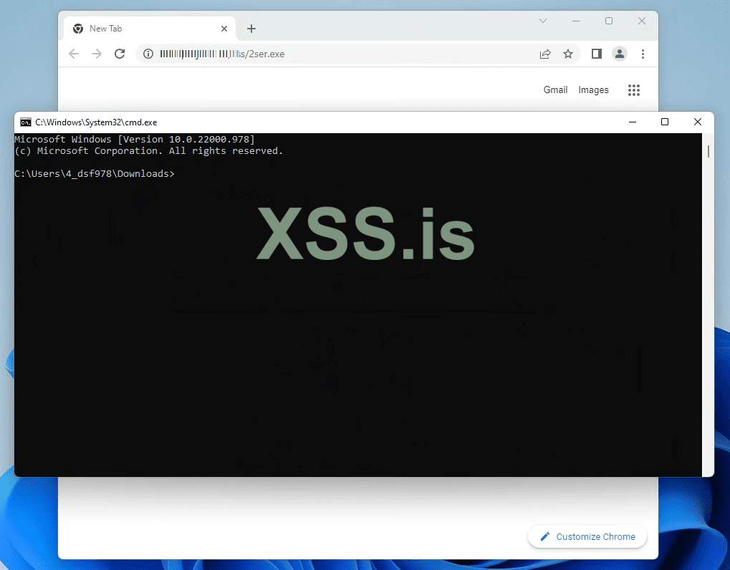730x570 pixels.
Task: Open Chrome side panel
Action: coord(596,54)
